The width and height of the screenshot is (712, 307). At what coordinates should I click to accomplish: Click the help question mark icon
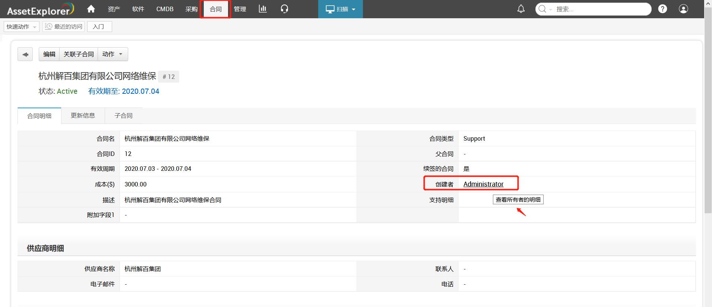[x=662, y=9]
